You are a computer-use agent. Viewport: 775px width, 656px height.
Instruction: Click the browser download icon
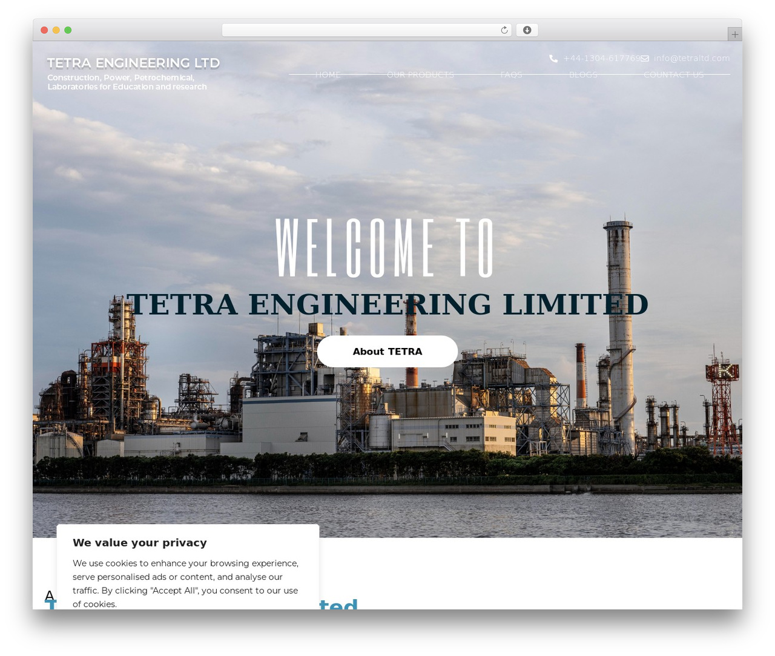(x=527, y=30)
